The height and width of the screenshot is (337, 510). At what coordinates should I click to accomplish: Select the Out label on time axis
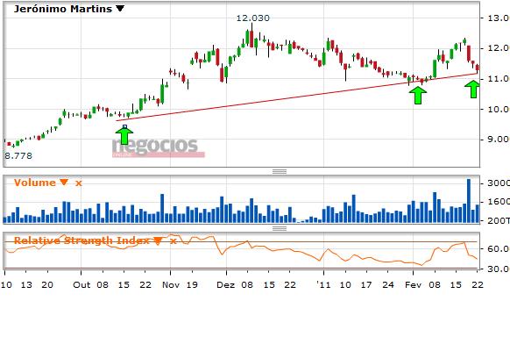[81, 285]
